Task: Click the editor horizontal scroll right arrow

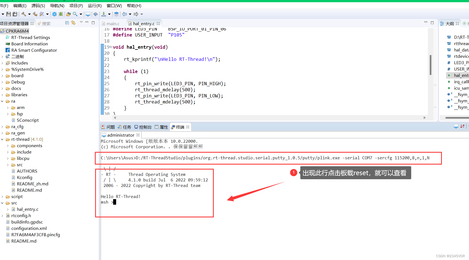Action: (x=425, y=118)
